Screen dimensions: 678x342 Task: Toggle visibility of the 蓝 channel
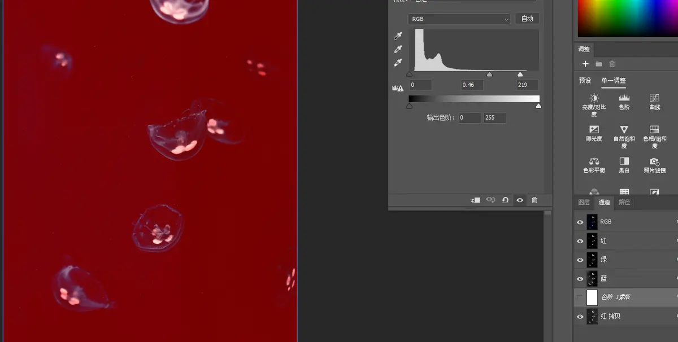coord(580,279)
